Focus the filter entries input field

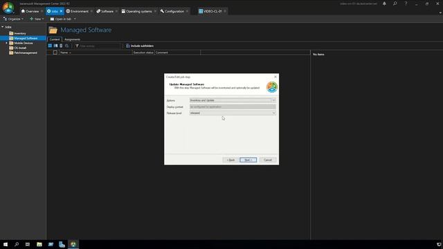(x=100, y=46)
